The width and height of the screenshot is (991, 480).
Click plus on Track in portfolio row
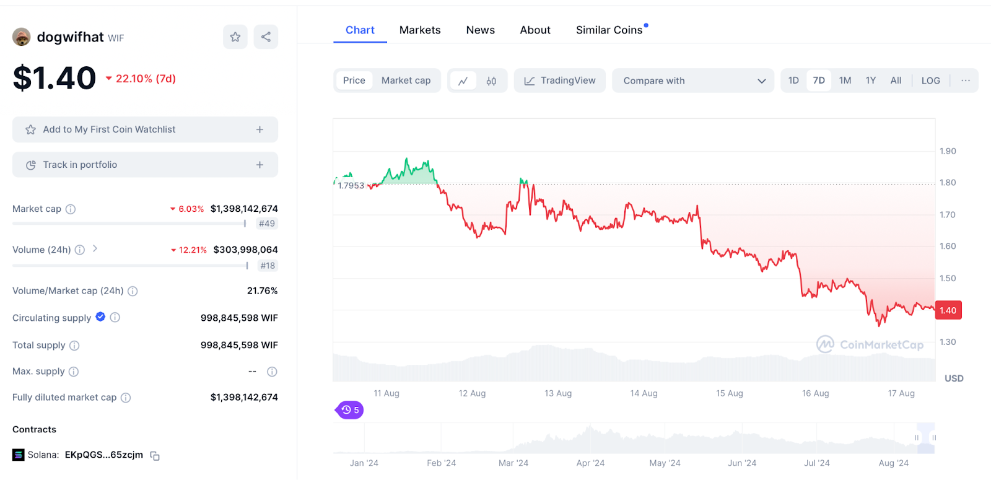[x=260, y=165]
